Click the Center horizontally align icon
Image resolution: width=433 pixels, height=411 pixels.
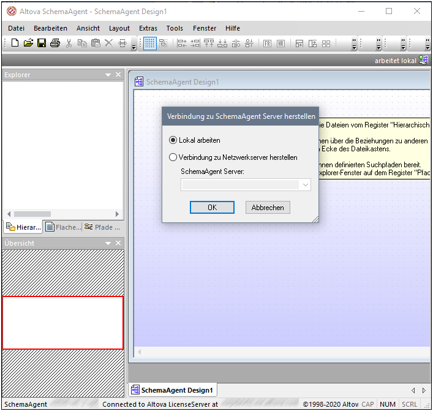pos(249,43)
